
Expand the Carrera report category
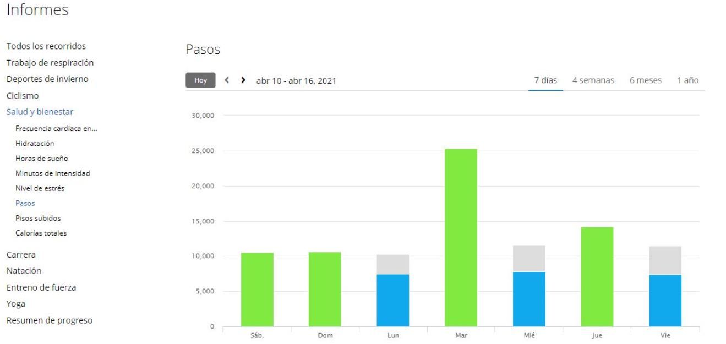click(21, 255)
